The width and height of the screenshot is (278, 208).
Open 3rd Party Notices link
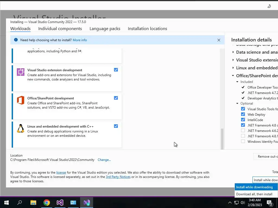click(118, 177)
